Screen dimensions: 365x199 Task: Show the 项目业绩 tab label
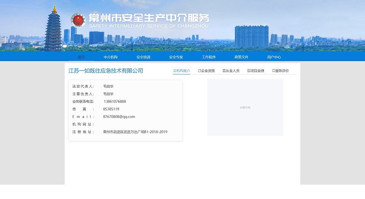(257, 71)
